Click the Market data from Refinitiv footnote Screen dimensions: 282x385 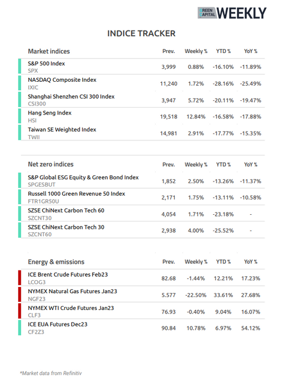(x=51, y=373)
